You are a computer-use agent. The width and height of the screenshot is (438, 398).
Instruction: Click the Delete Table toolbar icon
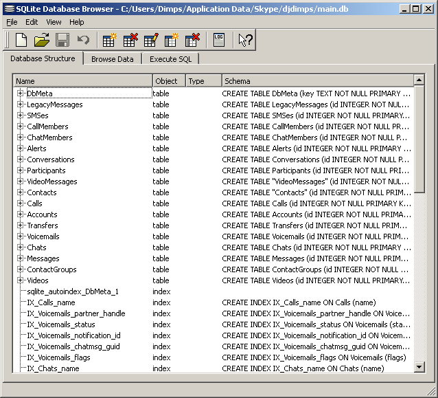click(130, 41)
